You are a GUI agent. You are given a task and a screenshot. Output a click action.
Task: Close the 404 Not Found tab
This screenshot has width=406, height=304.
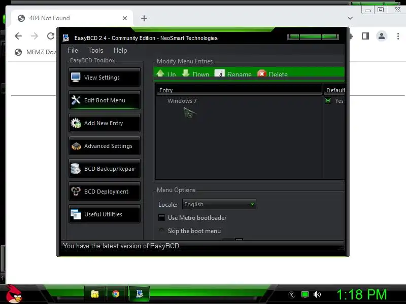pos(125,18)
